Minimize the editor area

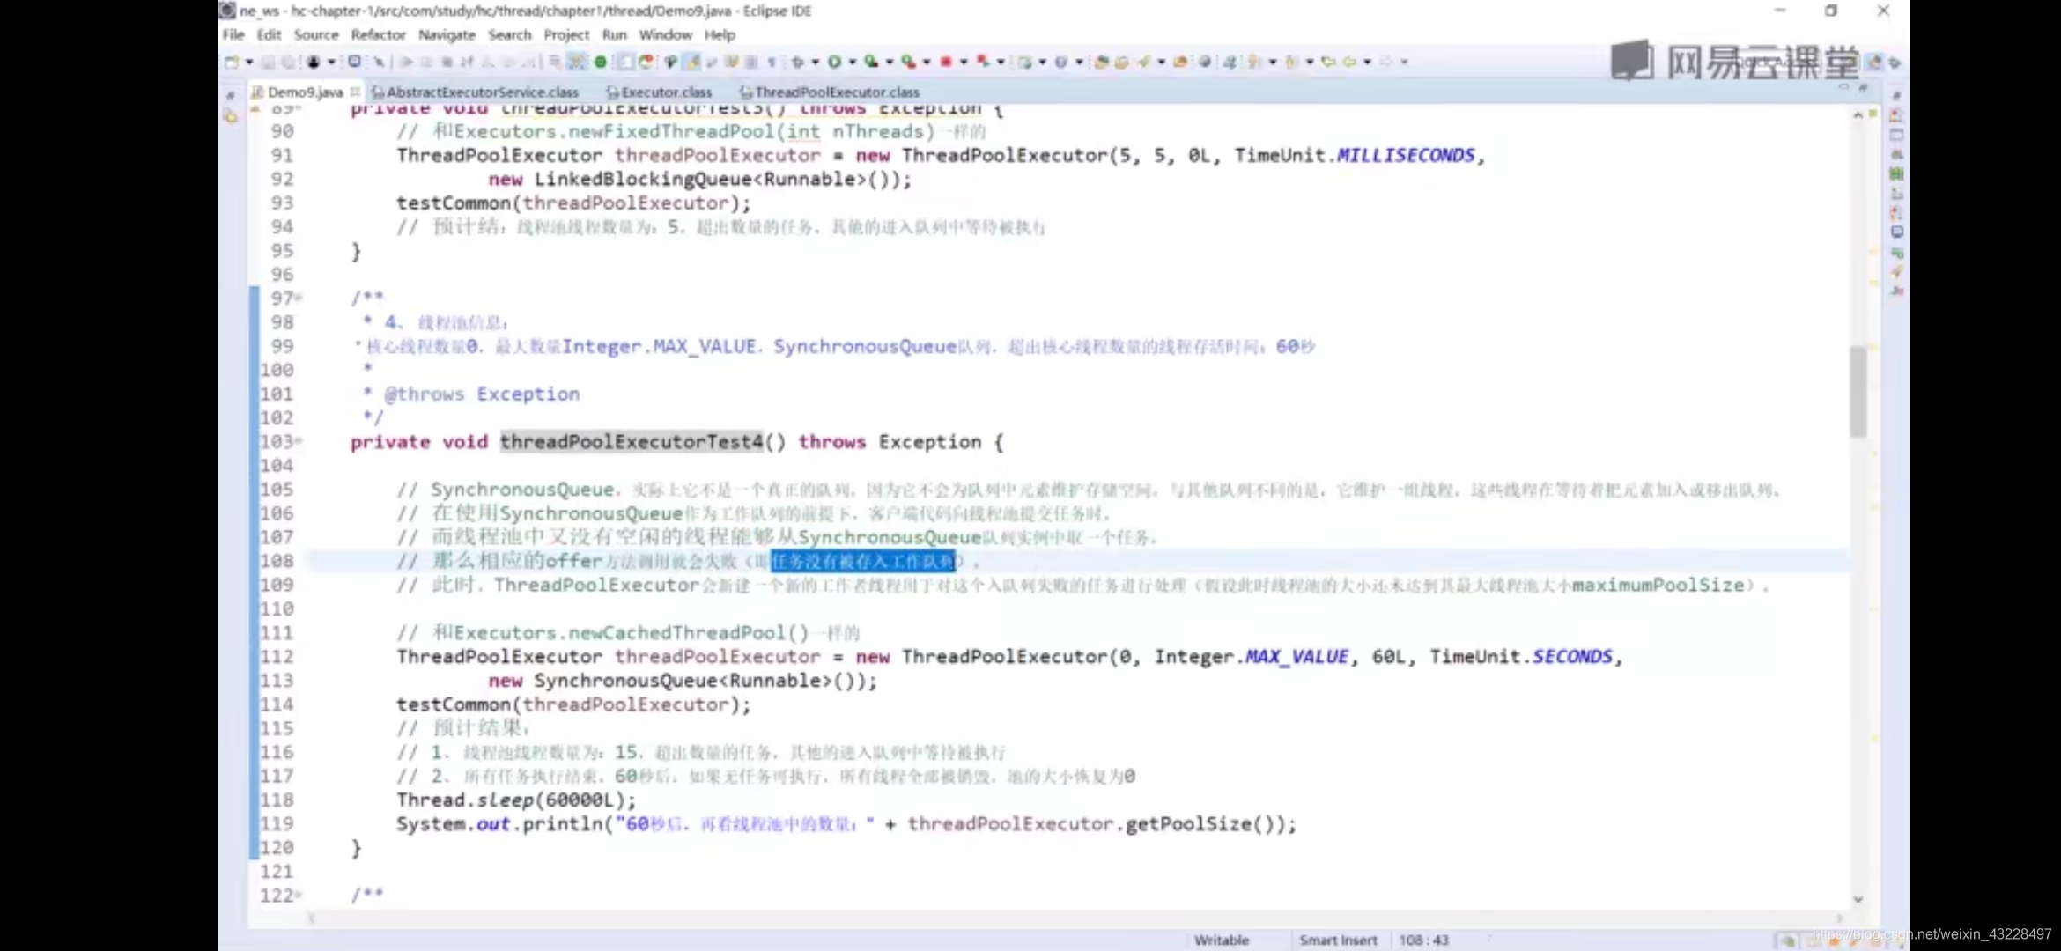[1843, 86]
